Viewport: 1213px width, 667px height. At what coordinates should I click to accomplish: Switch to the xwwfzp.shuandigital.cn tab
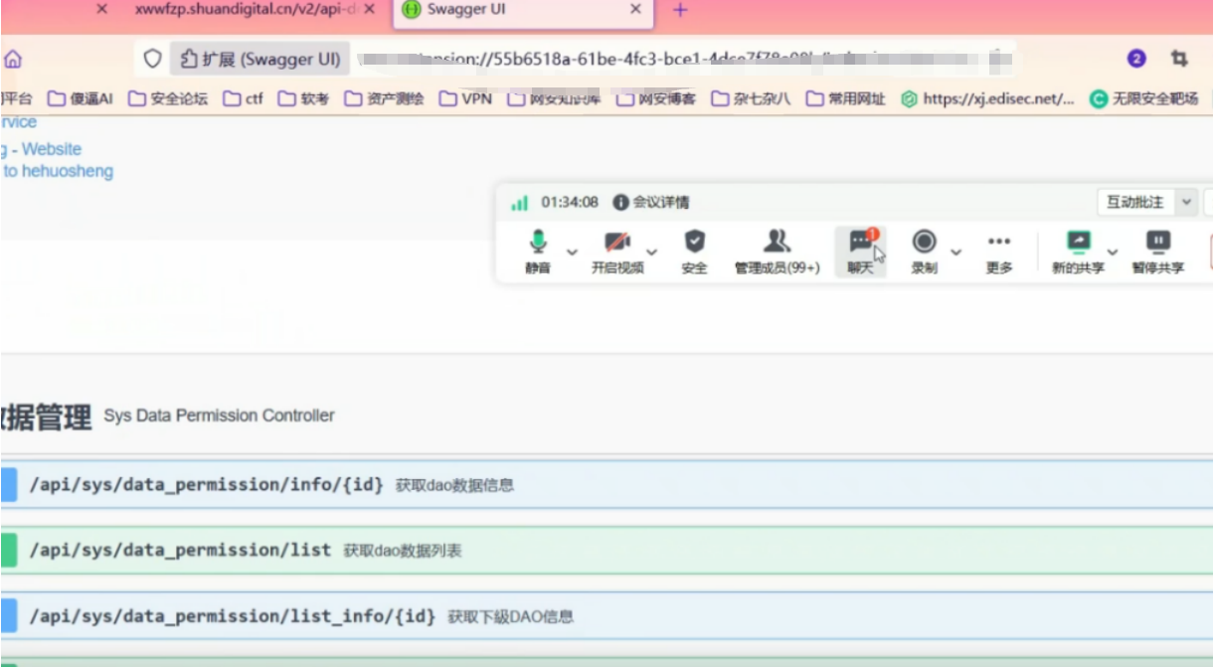tap(245, 10)
